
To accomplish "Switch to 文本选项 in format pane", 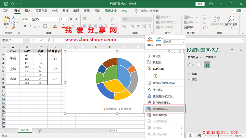I will coord(211,57).
